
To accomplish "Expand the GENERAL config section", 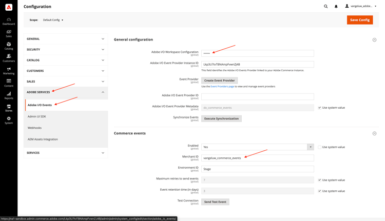I will tap(66, 39).
